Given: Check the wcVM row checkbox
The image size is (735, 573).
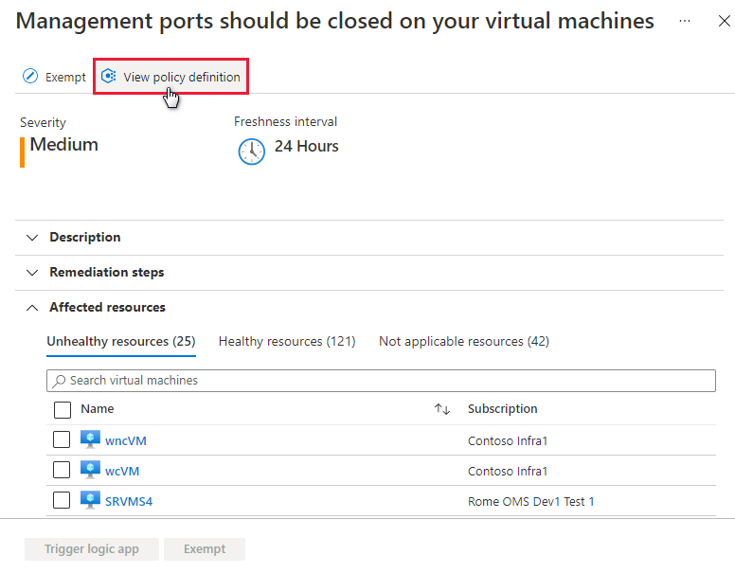Looking at the screenshot, I should pyautogui.click(x=62, y=470).
